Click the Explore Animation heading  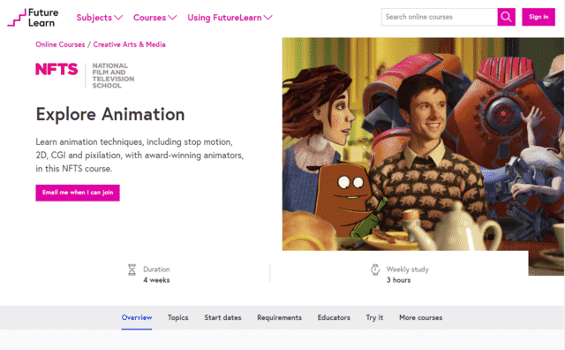tap(110, 114)
